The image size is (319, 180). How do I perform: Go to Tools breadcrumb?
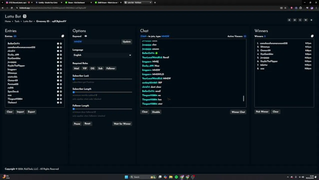point(17,21)
